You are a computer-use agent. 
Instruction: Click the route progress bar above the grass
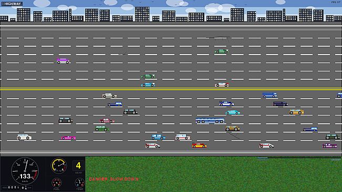[x=299, y=157]
